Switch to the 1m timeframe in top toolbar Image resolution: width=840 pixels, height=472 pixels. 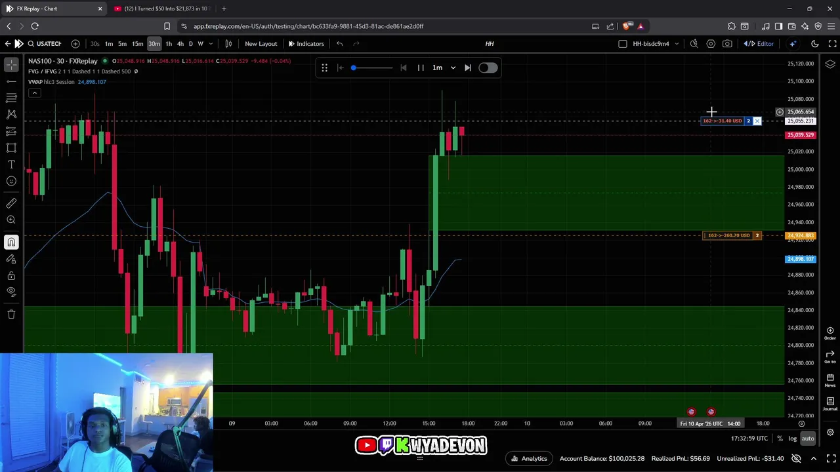click(x=109, y=43)
